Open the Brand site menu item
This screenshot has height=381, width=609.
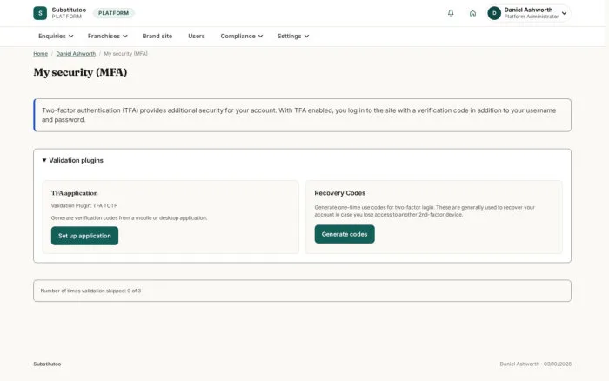[157, 37]
